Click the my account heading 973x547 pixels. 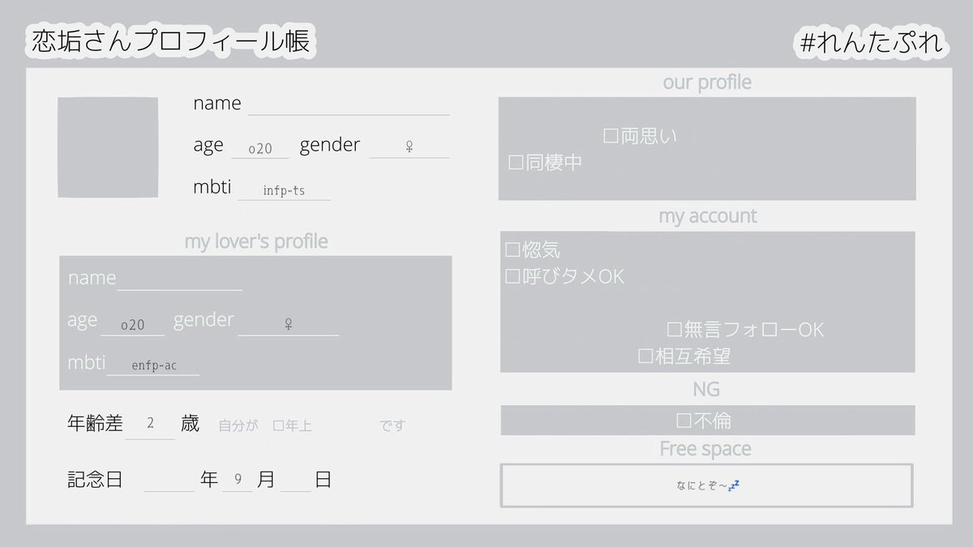point(707,216)
